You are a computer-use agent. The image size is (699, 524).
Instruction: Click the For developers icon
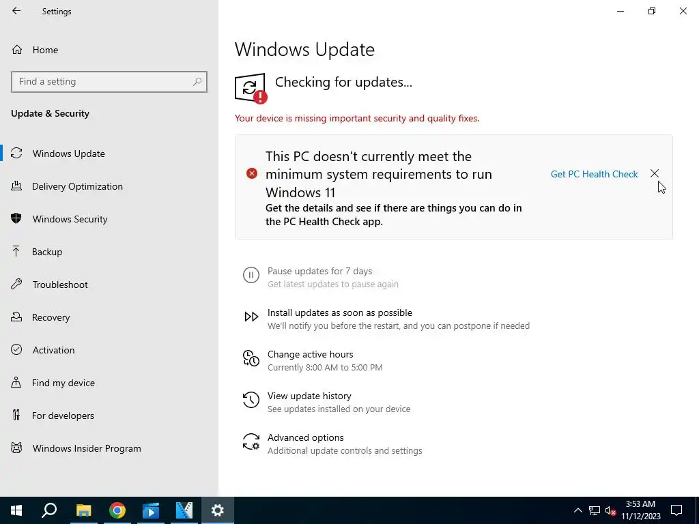click(16, 416)
